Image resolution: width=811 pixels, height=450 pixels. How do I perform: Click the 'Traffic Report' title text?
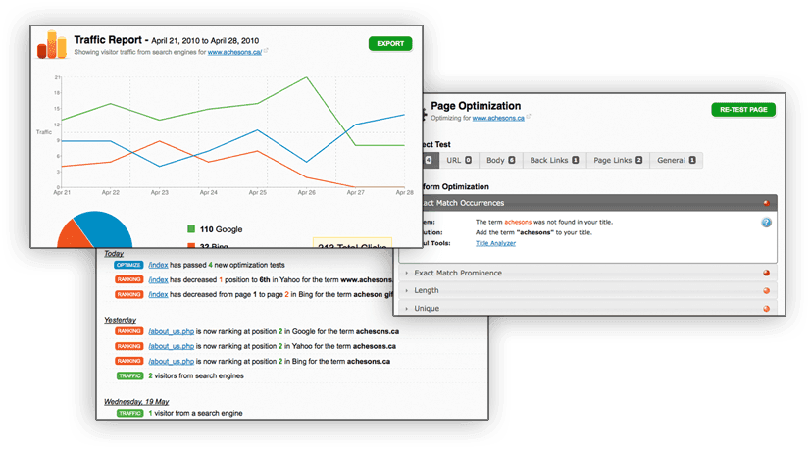[x=108, y=40]
